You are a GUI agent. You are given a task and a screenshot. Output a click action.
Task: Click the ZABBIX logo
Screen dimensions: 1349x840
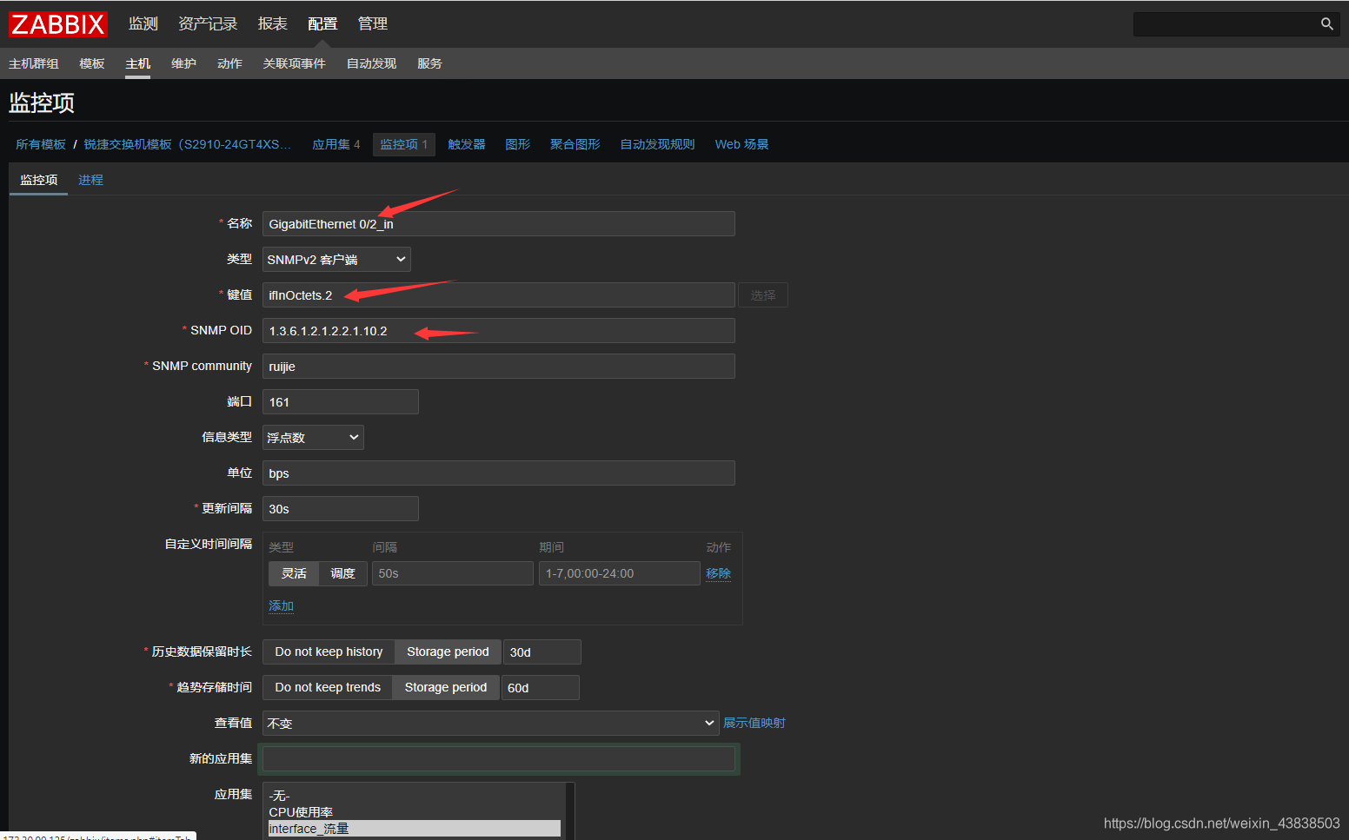(x=58, y=24)
